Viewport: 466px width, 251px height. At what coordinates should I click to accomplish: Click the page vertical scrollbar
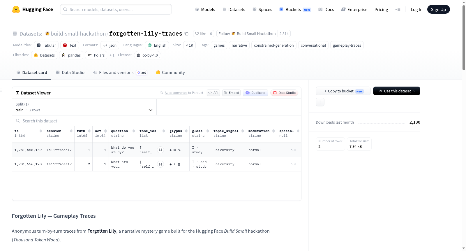(464, 38)
